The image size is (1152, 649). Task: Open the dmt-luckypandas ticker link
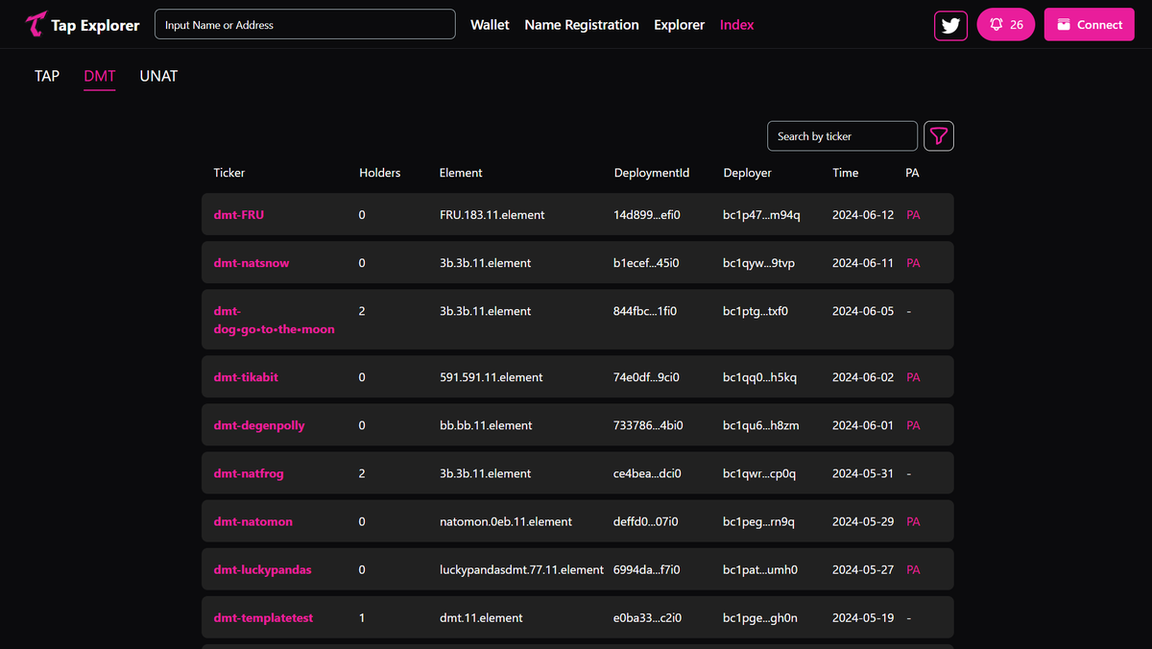(x=263, y=569)
